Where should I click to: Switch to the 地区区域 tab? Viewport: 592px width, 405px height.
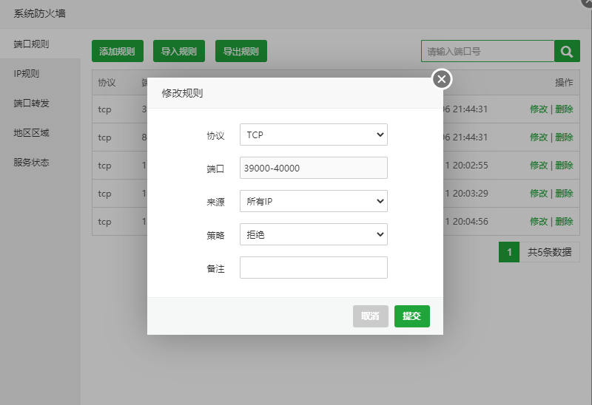40,133
